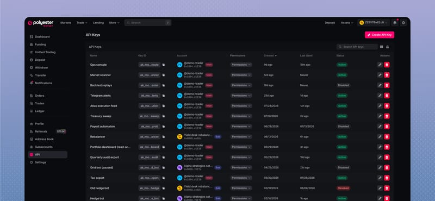Go to Lending in the top nav
Screen dimensions: 435x201
98,23
